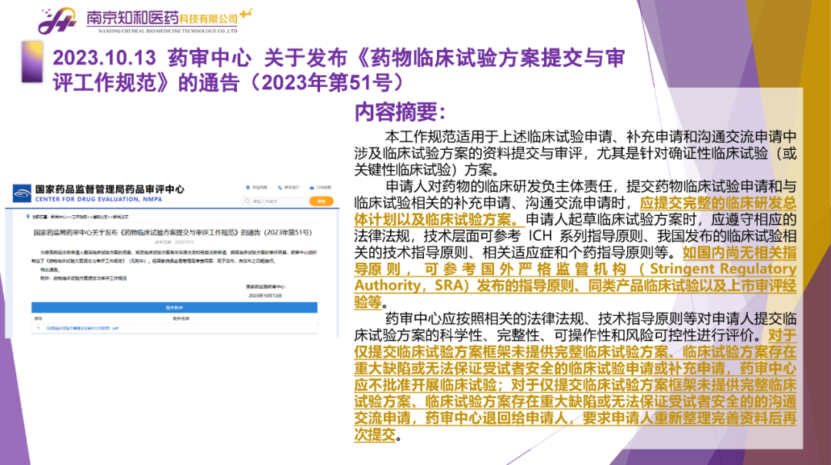
Task: Click the gold plus signs after company name
Action: coord(245,14)
